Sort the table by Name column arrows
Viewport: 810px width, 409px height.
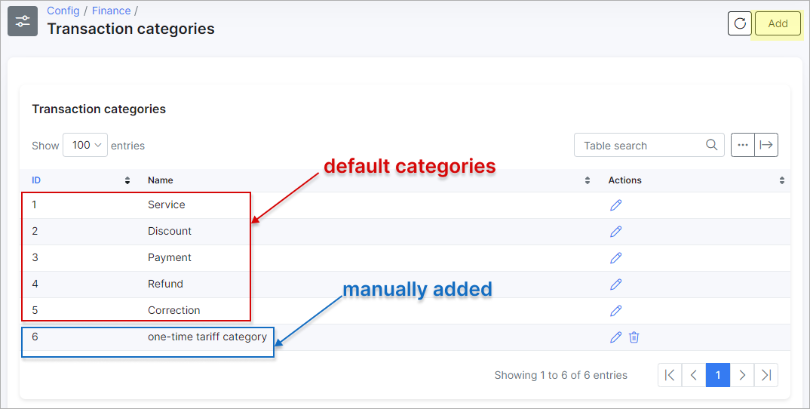coord(588,180)
